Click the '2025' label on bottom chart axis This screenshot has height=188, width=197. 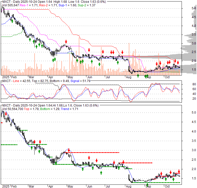coord(6,186)
